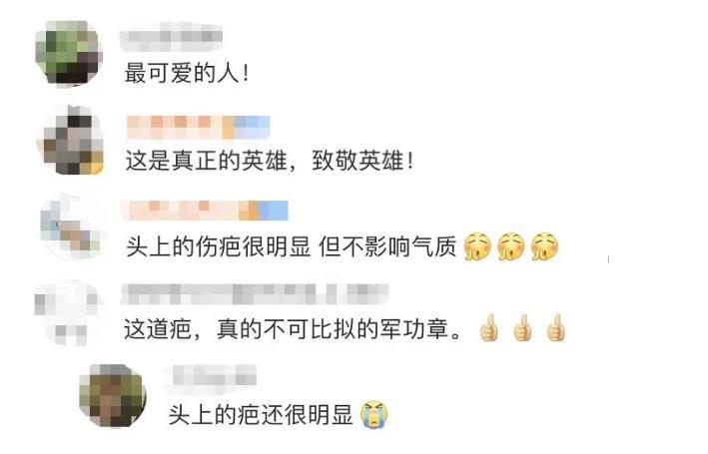The height and width of the screenshot is (454, 708).
Task: Click the last blushing face emoji
Action: (544, 246)
